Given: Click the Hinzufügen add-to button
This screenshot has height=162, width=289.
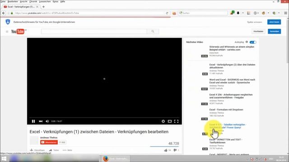Looking at the screenshot, I should point(37,150).
